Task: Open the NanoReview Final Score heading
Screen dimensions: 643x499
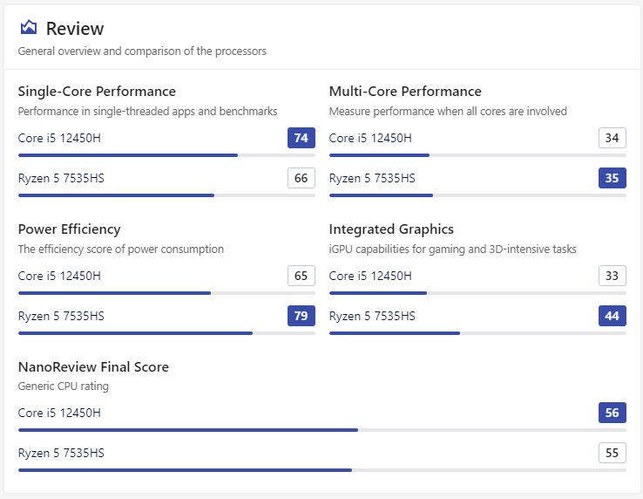Action: (93, 367)
